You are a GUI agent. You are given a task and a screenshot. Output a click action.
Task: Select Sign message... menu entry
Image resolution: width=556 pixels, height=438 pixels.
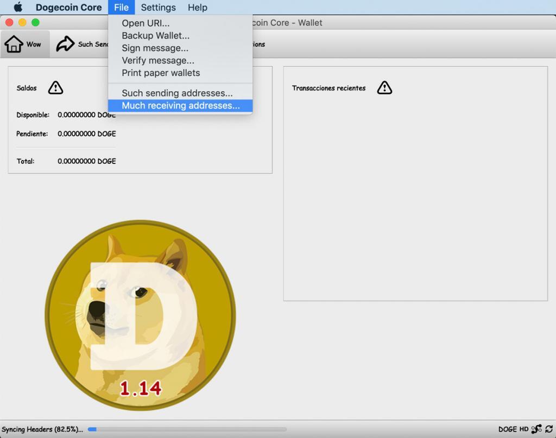pyautogui.click(x=180, y=48)
